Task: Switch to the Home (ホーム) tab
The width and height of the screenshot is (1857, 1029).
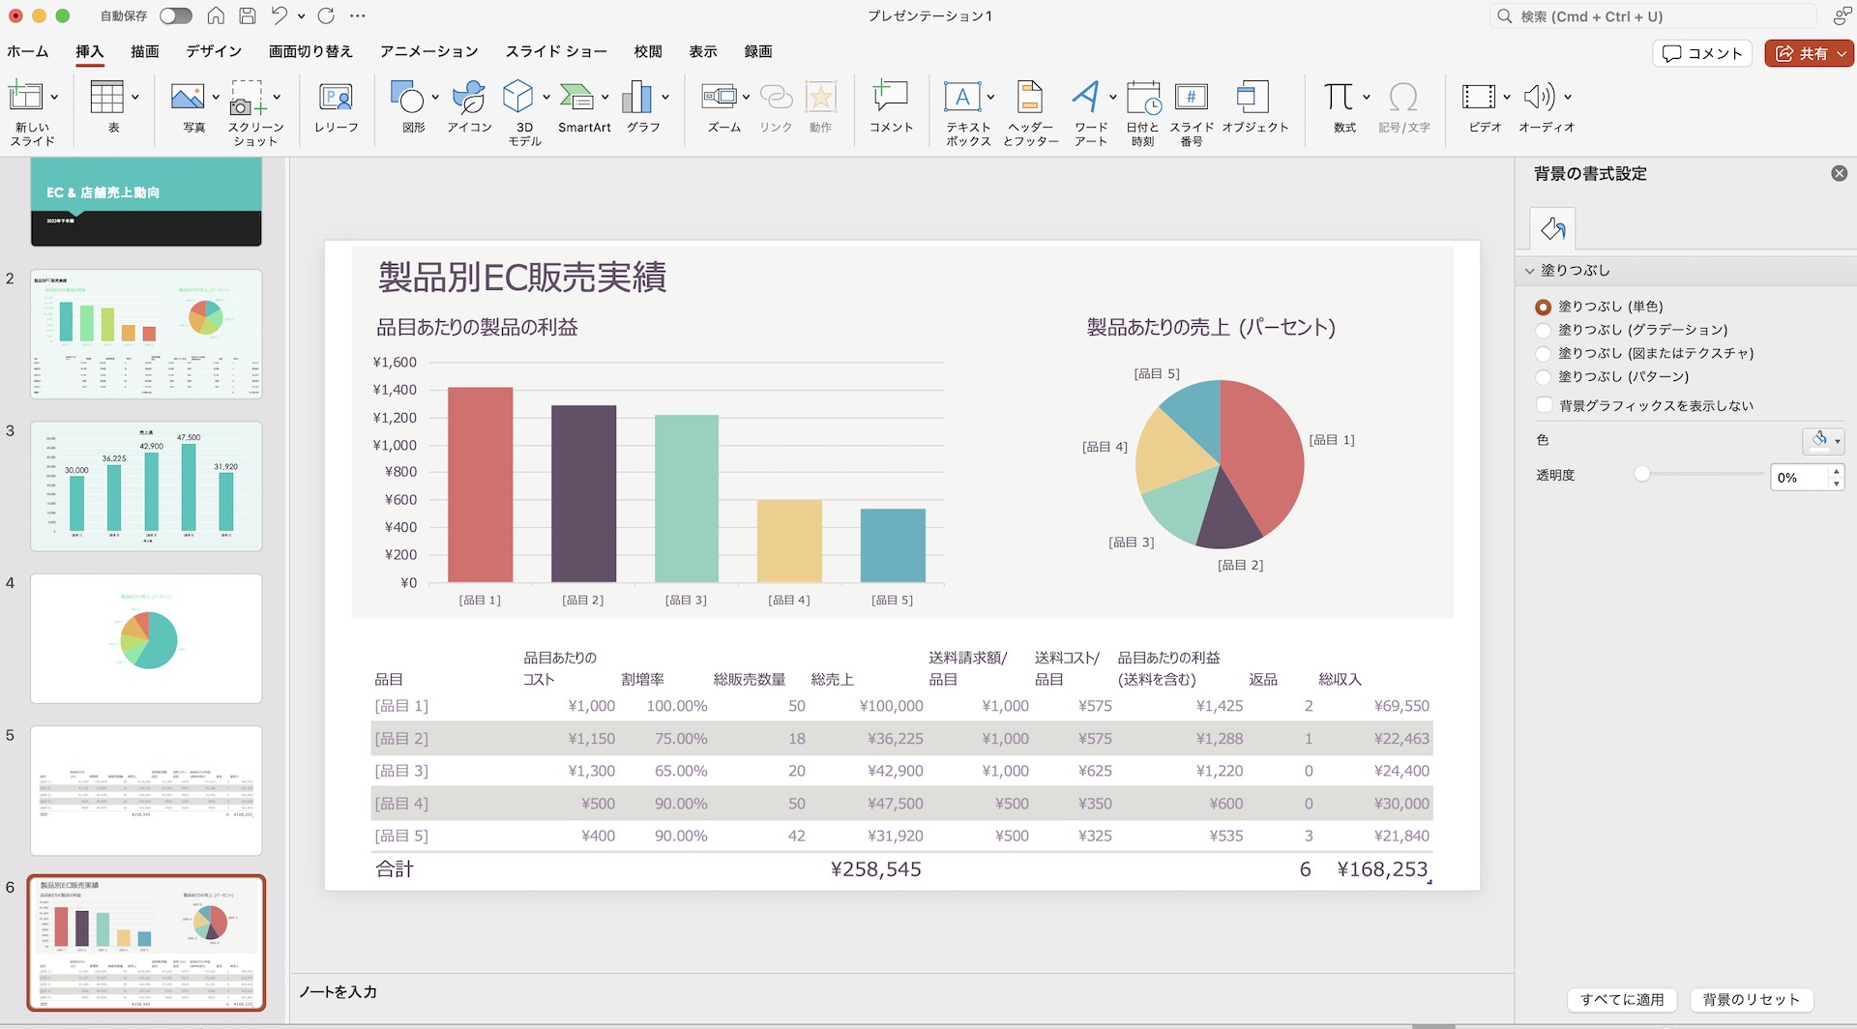Action: [x=28, y=51]
